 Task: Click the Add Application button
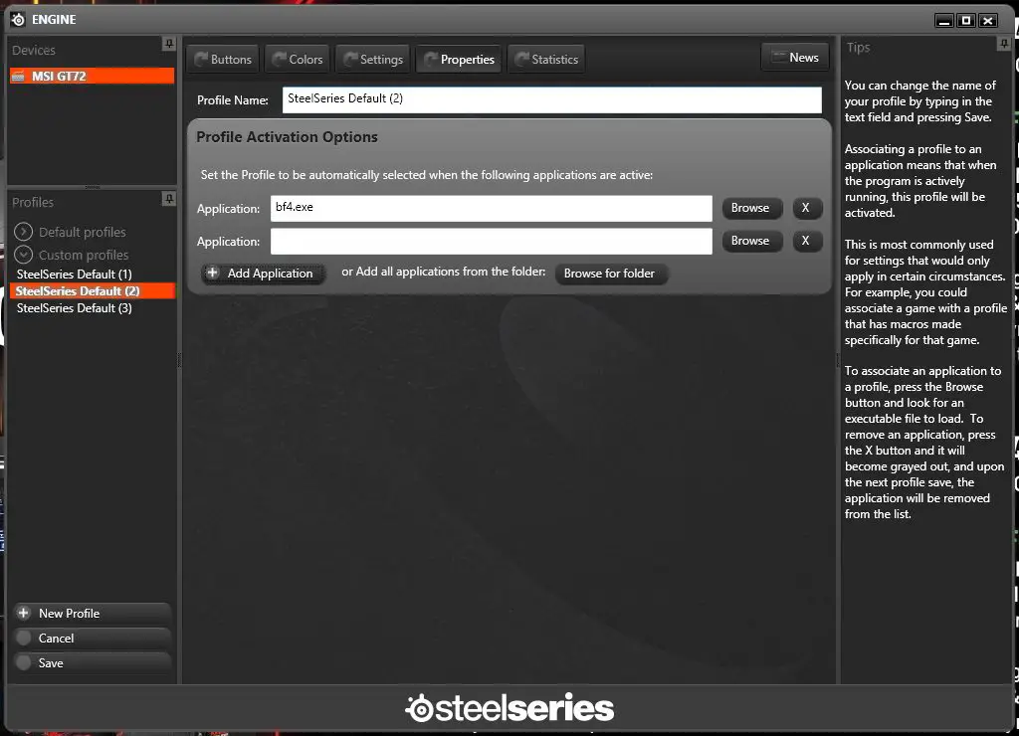point(263,274)
